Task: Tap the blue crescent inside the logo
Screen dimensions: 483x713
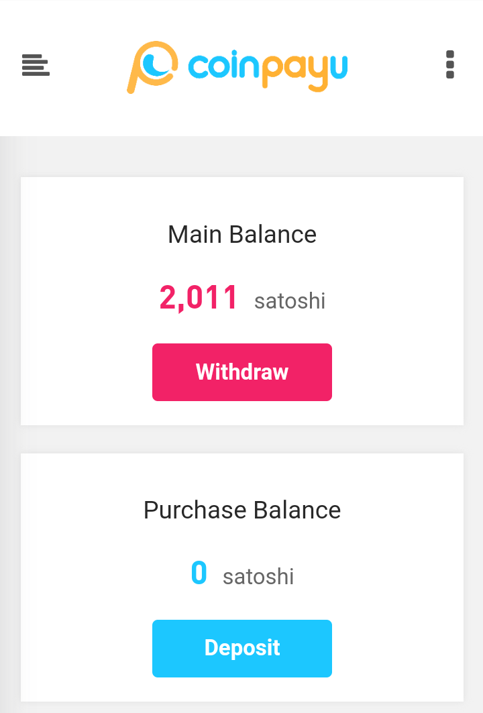Action: (x=158, y=64)
